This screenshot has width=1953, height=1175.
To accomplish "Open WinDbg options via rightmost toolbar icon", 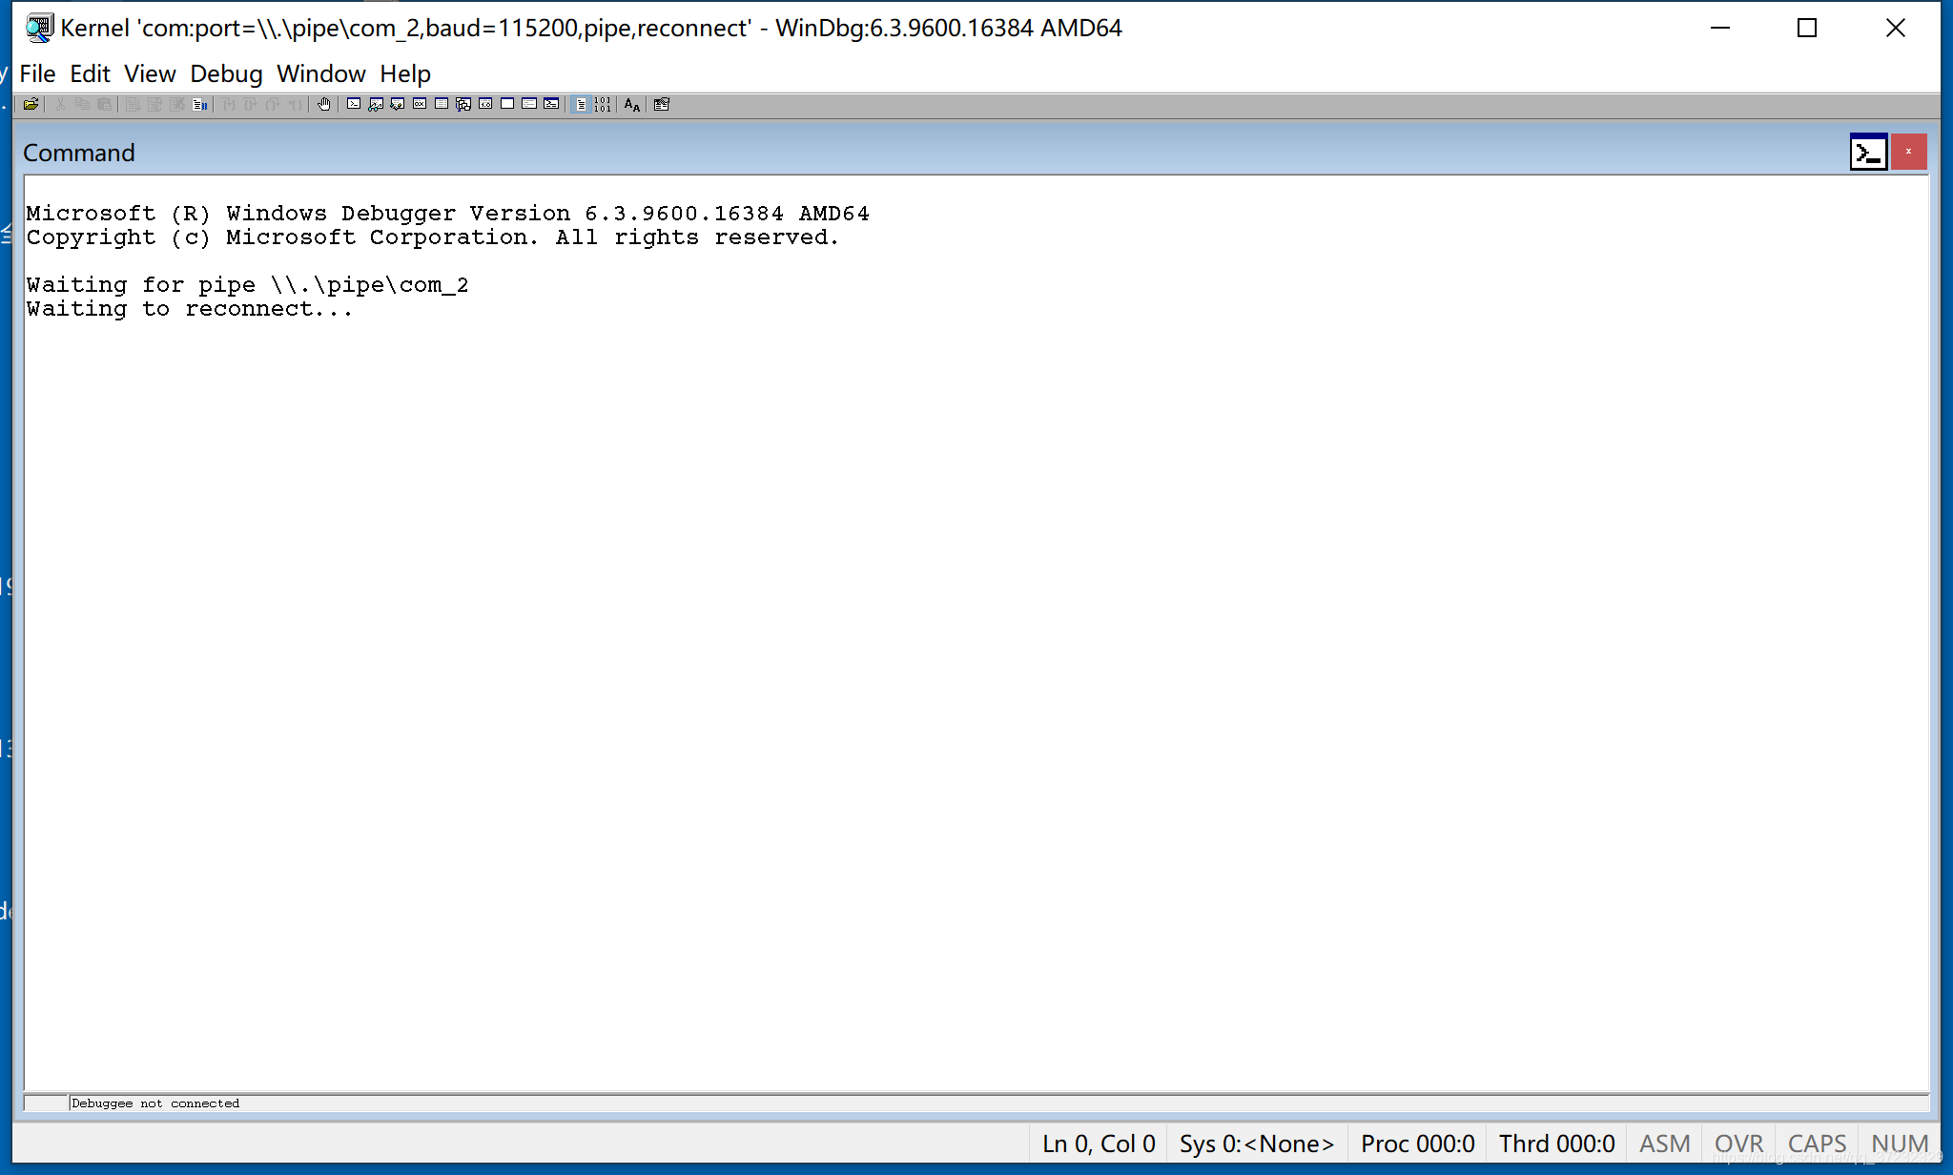I will tap(662, 104).
